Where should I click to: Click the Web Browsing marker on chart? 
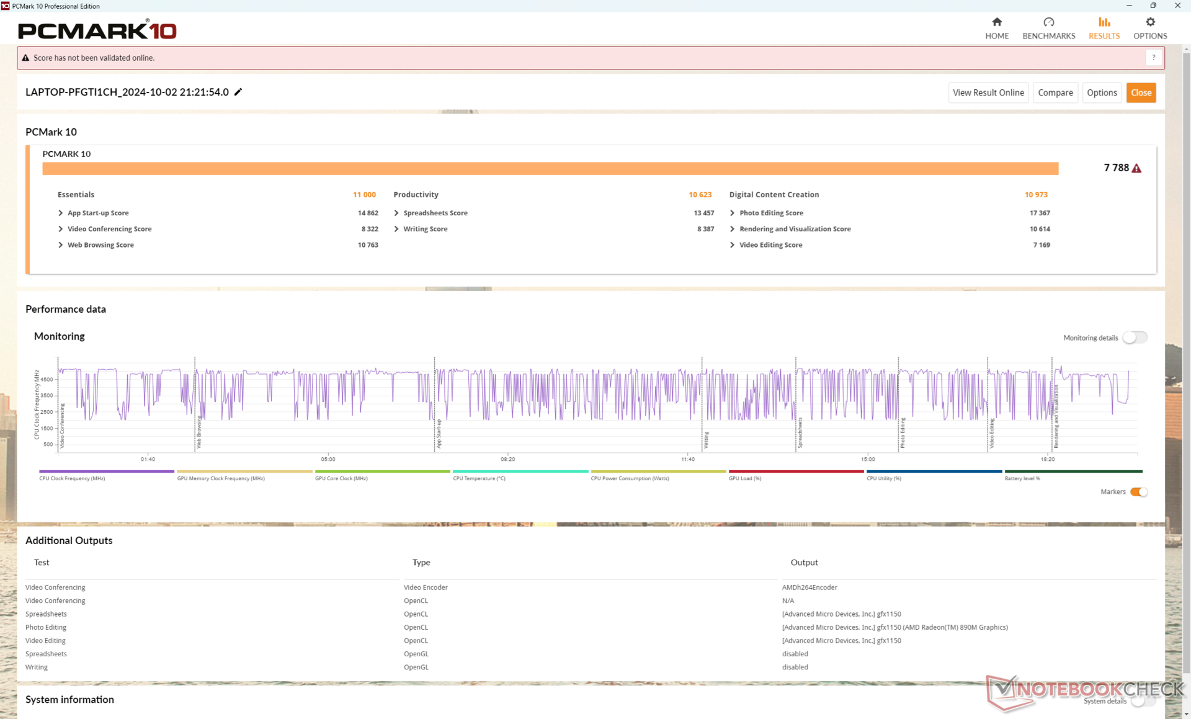[198, 432]
